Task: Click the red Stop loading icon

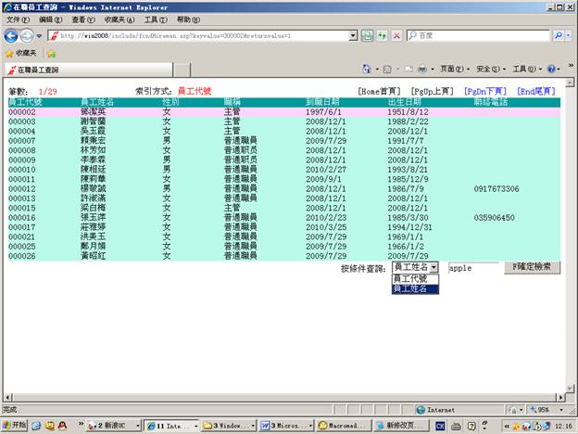Action: (x=397, y=35)
